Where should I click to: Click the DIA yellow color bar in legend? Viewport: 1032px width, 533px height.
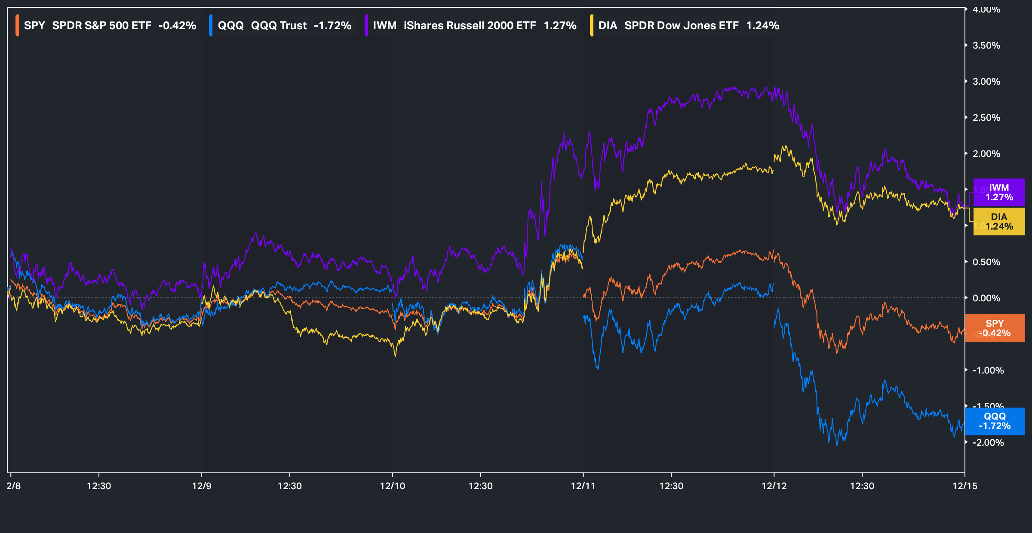pyautogui.click(x=592, y=25)
